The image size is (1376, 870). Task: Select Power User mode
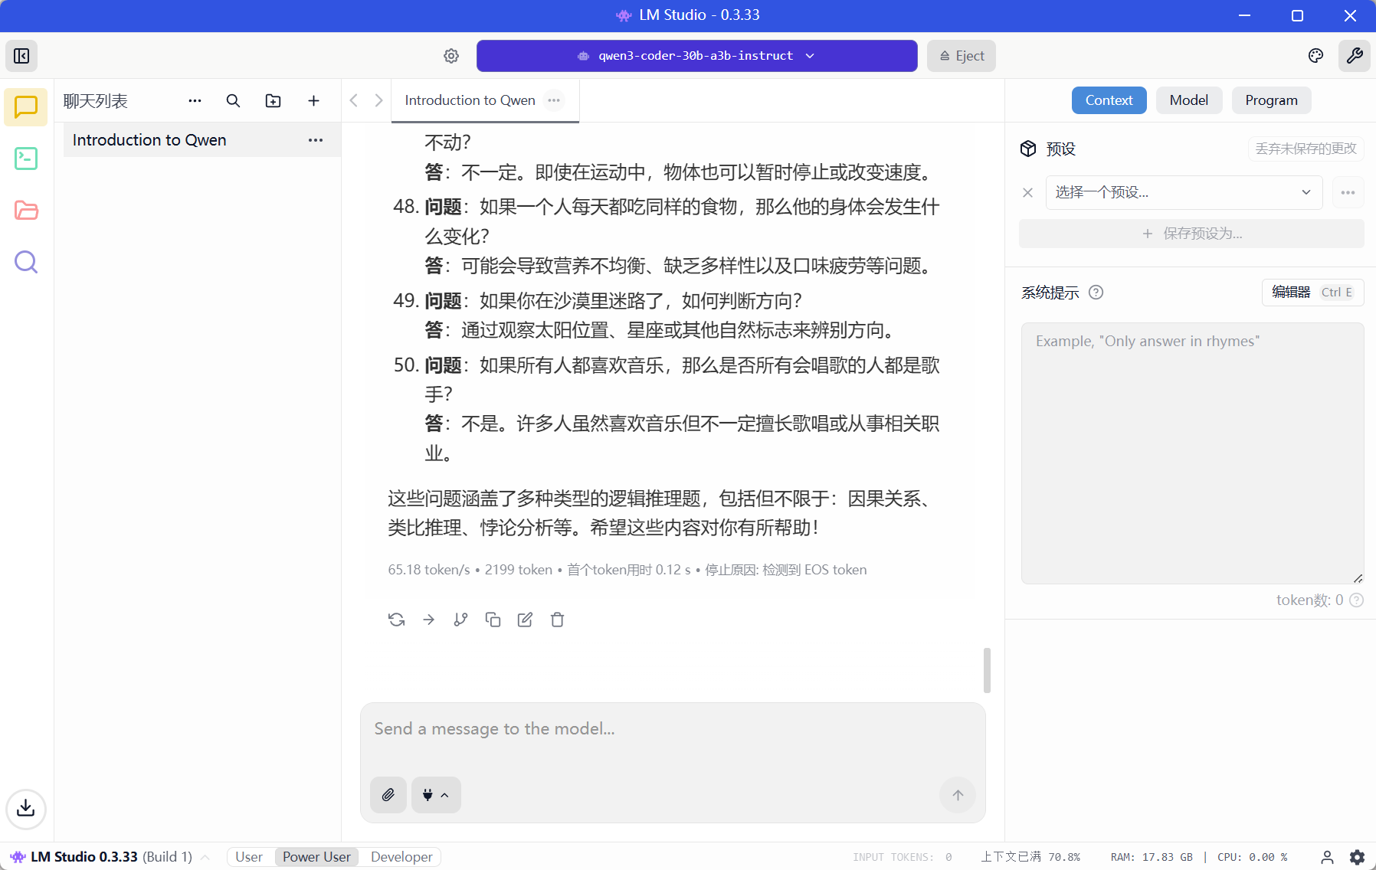pos(316,857)
